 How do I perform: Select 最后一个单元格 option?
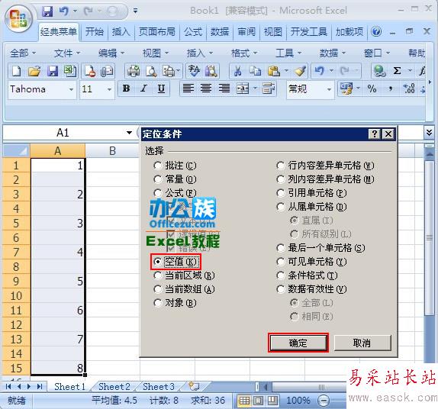(x=320, y=248)
